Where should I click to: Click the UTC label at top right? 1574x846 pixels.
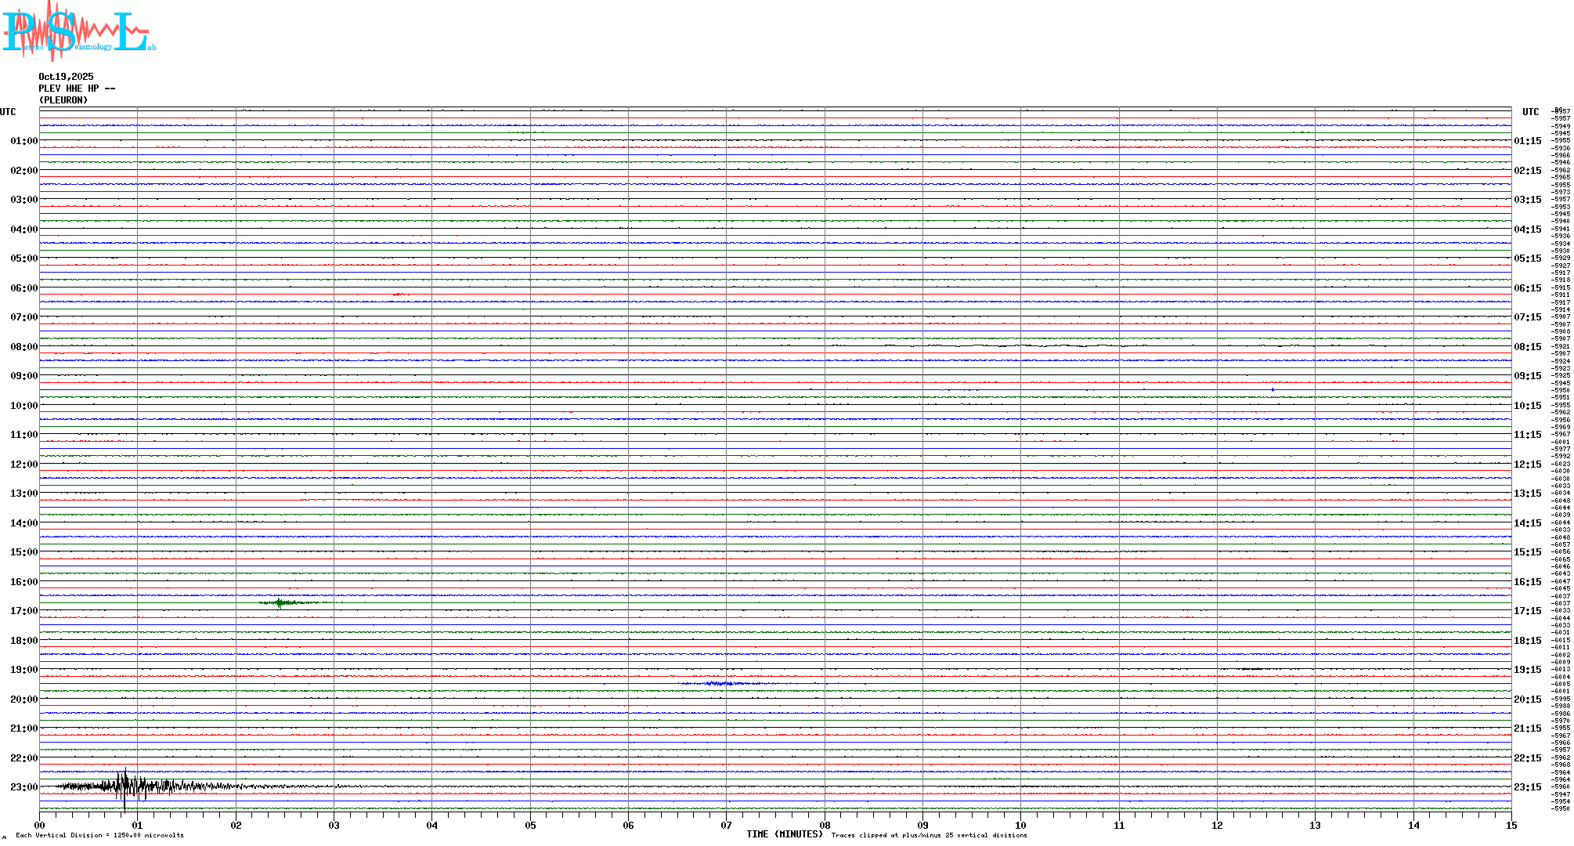[1530, 112]
